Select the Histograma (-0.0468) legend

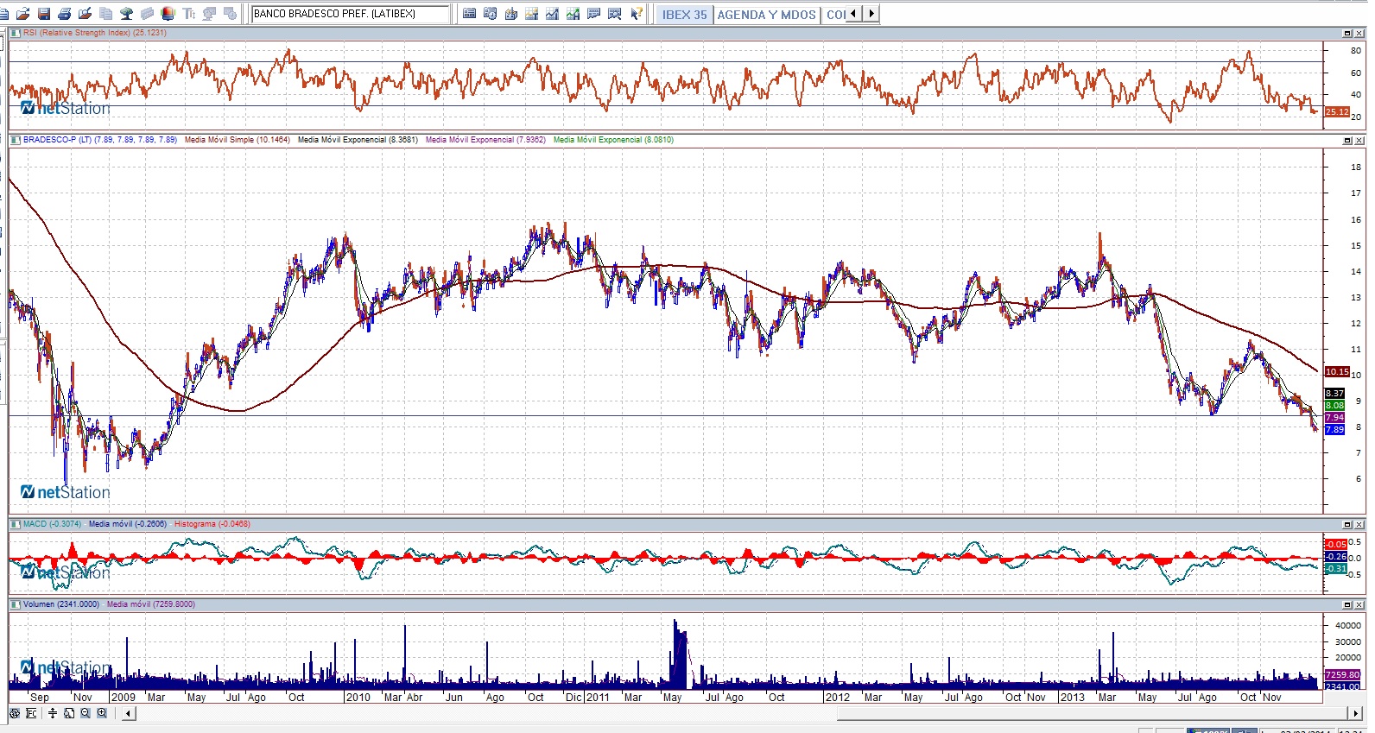(212, 524)
